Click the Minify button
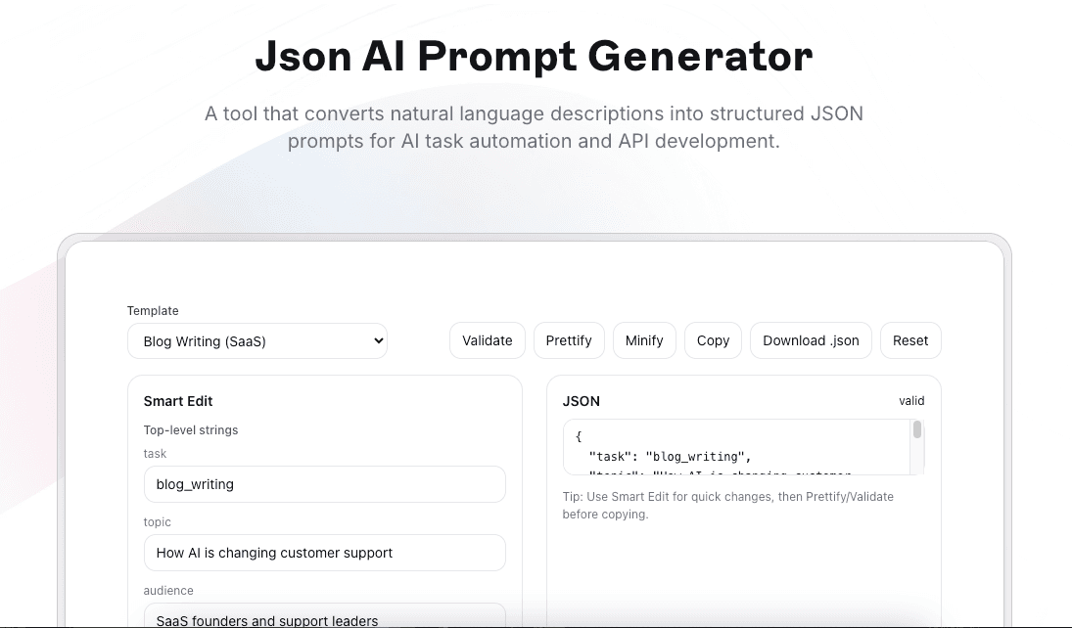The width and height of the screenshot is (1072, 628). (644, 340)
